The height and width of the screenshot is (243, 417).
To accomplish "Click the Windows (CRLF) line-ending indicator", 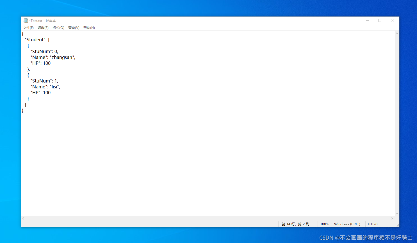I will (x=348, y=224).
